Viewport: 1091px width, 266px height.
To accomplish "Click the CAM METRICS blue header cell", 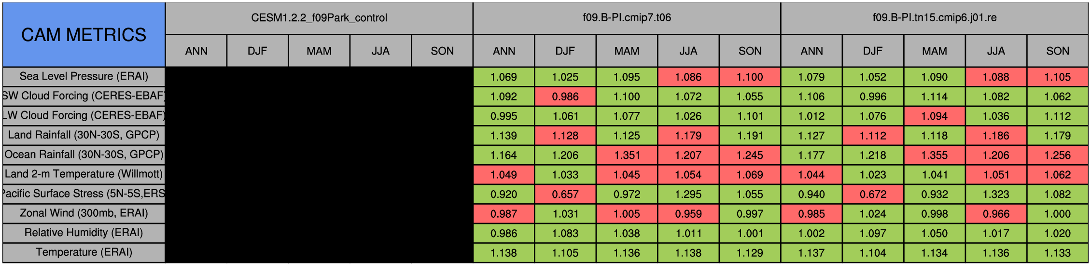I will 84,35.
